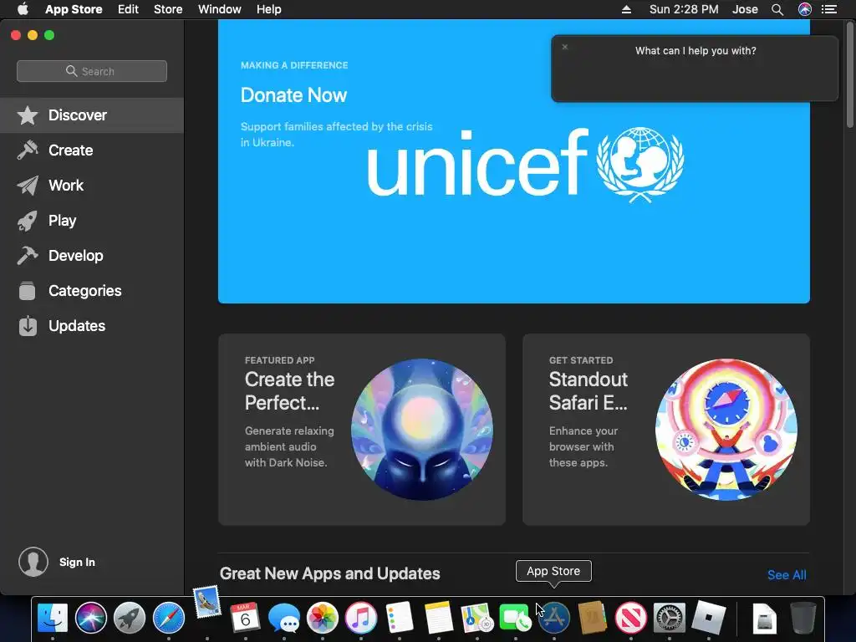Open Messages speech bubble in the dock
856x642 pixels.
tap(284, 618)
